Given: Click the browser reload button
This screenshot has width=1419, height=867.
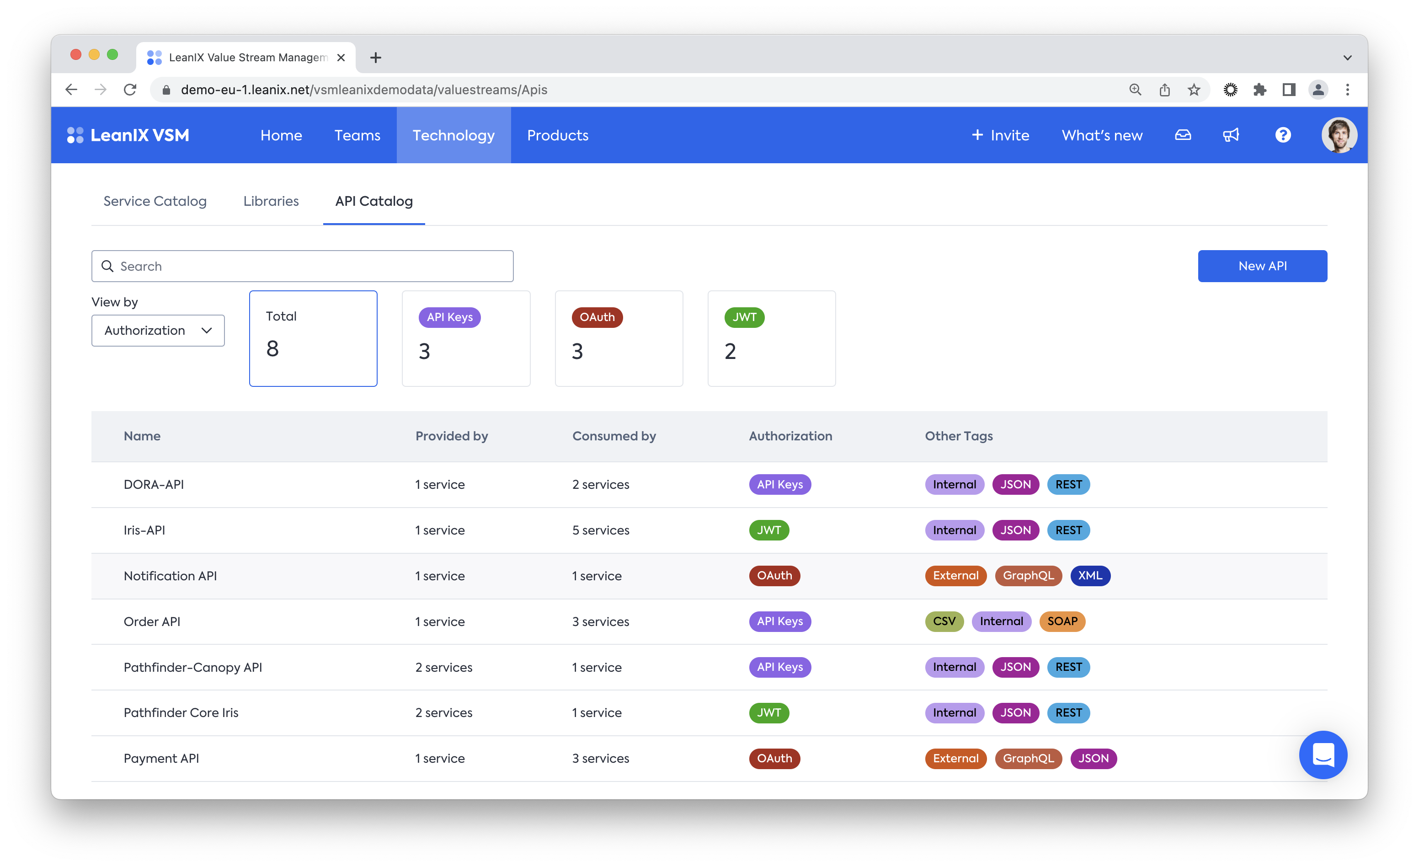Looking at the screenshot, I should click(x=130, y=90).
